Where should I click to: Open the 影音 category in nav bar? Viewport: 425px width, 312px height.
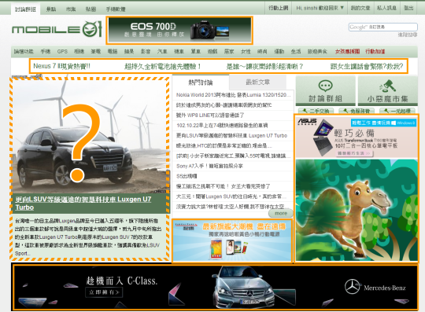[146, 51]
